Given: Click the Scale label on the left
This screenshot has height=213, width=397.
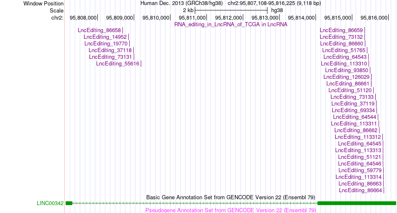Looking at the screenshot, I should [56, 10].
